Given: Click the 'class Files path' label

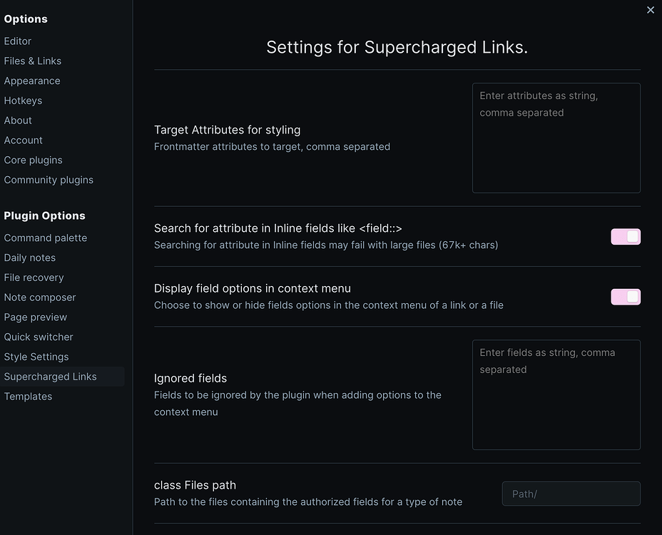Looking at the screenshot, I should tap(195, 485).
